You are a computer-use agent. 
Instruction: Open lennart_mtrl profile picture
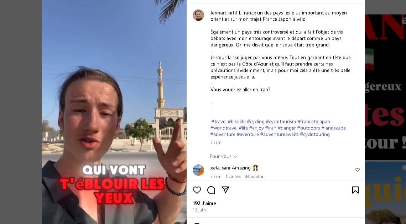tap(198, 15)
